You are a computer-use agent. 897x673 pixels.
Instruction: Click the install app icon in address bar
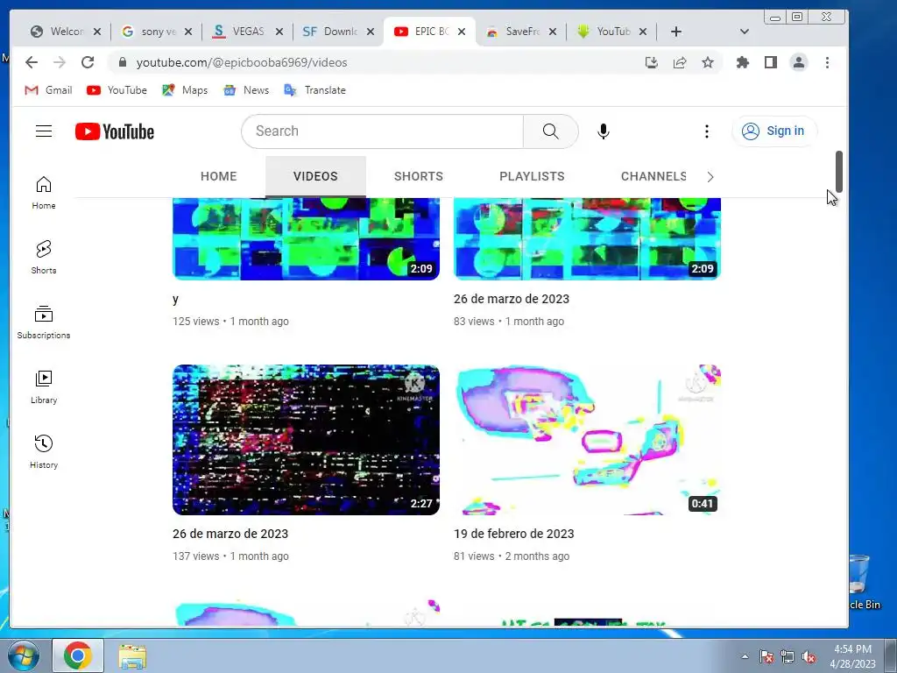point(651,62)
